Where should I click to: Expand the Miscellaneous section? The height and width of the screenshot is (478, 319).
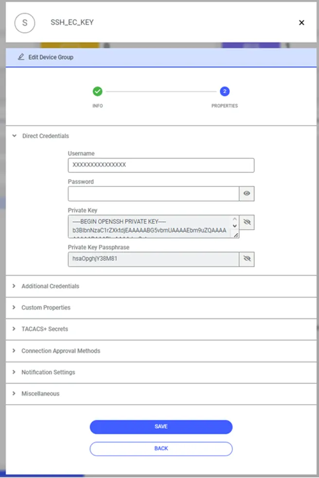coord(161,393)
